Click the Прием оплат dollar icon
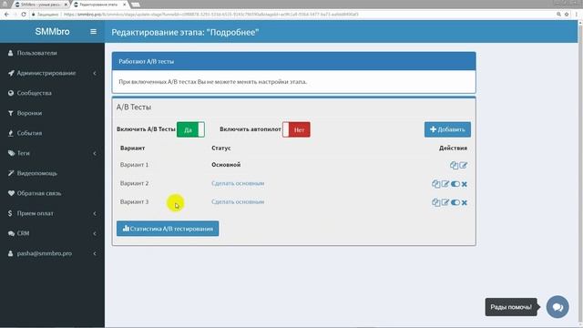The image size is (583, 328). coord(10,213)
